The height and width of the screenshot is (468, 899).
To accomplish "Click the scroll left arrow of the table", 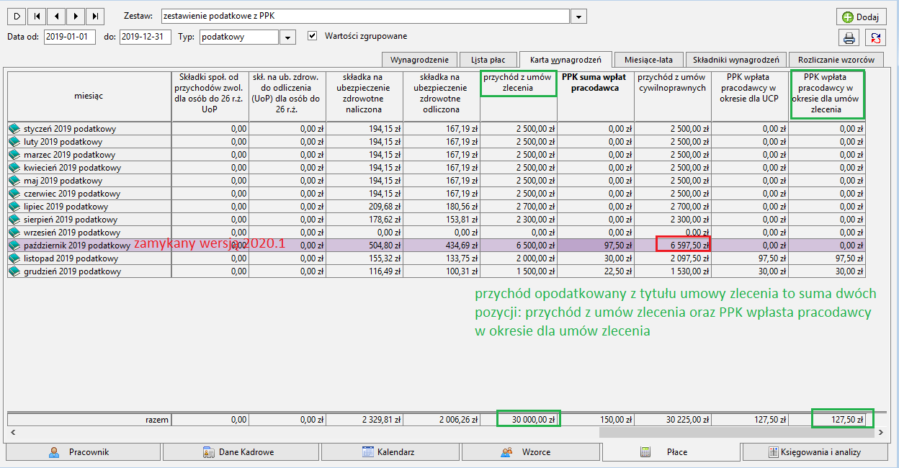I will tap(12, 432).
